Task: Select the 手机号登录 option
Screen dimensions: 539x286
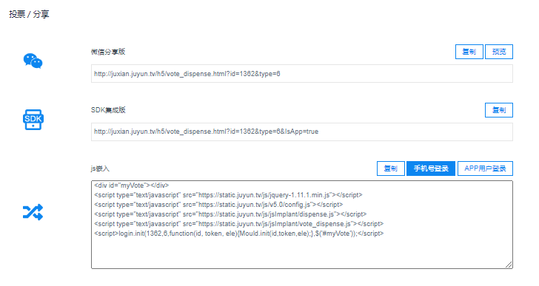Action: point(431,168)
